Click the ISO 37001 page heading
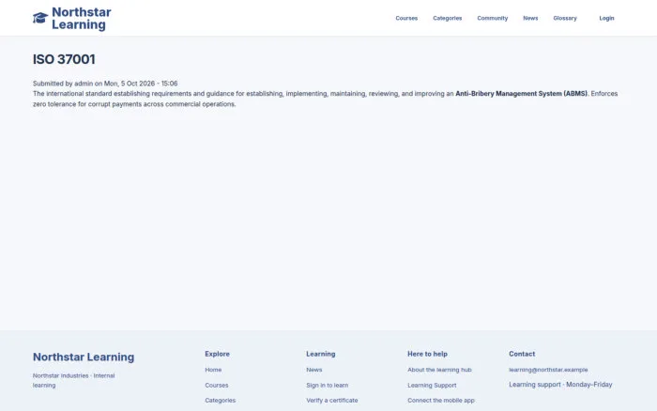The width and height of the screenshot is (657, 411). click(64, 59)
